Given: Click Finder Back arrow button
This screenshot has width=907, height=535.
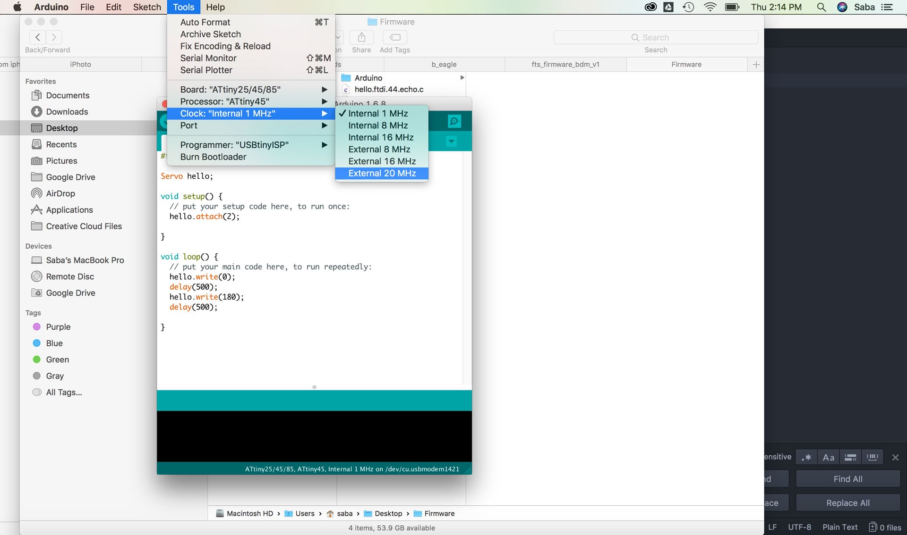Looking at the screenshot, I should pyautogui.click(x=38, y=37).
